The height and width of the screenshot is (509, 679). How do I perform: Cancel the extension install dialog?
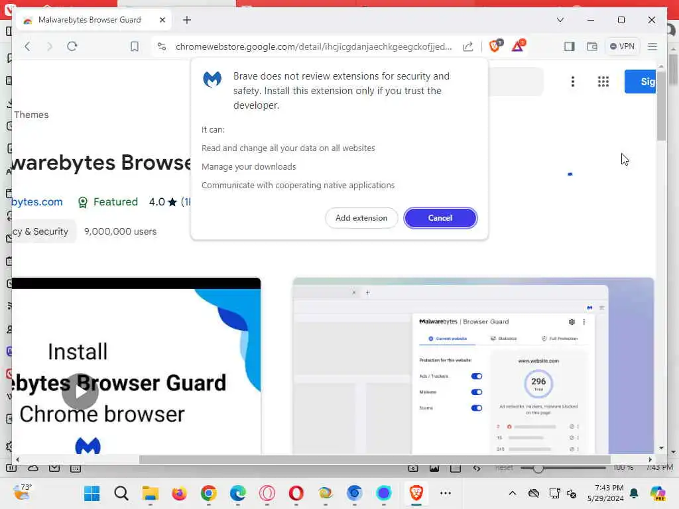[x=440, y=217]
